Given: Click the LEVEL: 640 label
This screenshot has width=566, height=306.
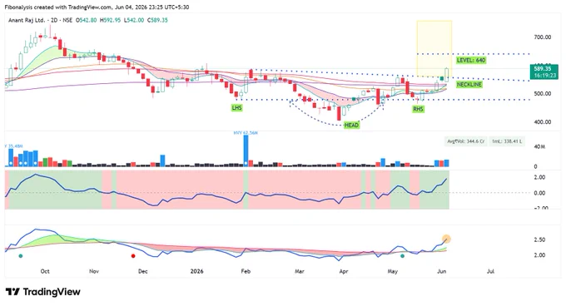Looking at the screenshot, I should coord(471,60).
